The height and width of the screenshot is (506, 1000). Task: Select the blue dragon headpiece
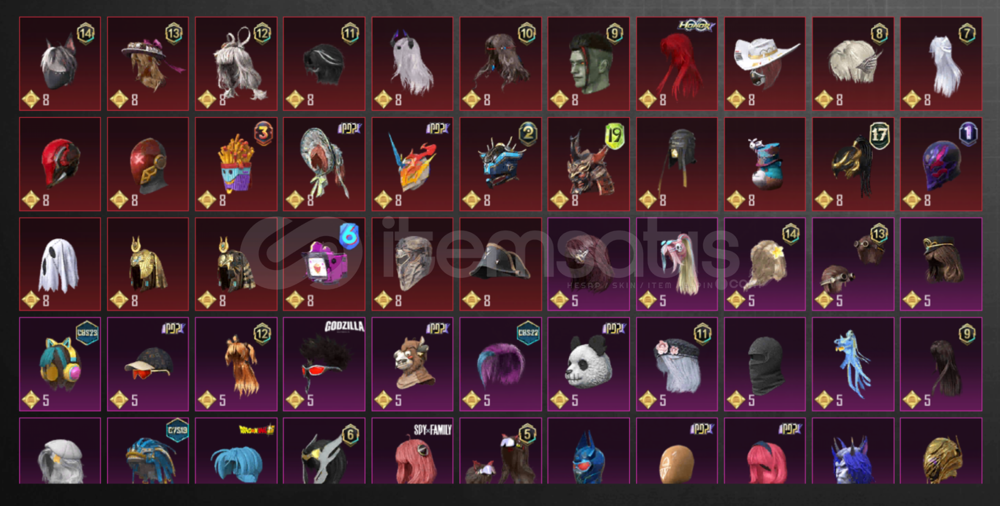[x=853, y=364]
